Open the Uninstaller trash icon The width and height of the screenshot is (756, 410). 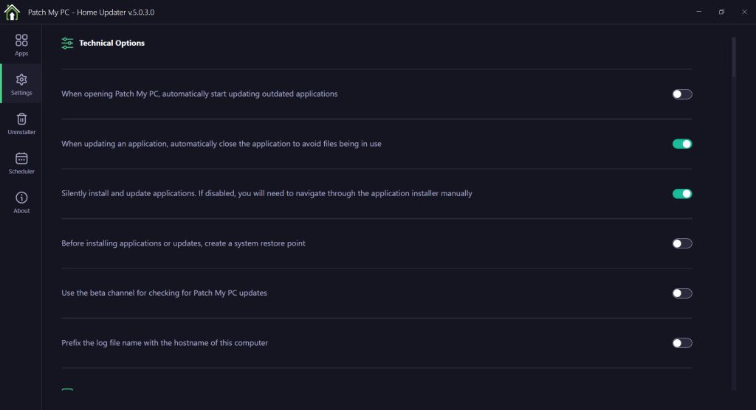[x=21, y=119]
